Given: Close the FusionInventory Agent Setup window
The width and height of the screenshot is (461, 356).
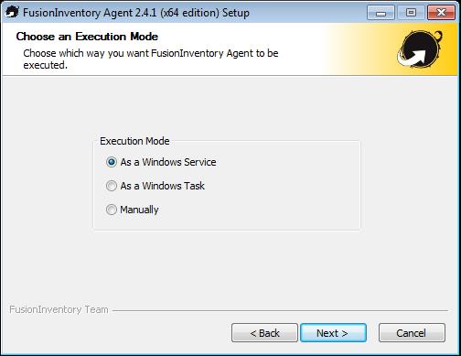Looking at the screenshot, I should pyautogui.click(x=441, y=13).
